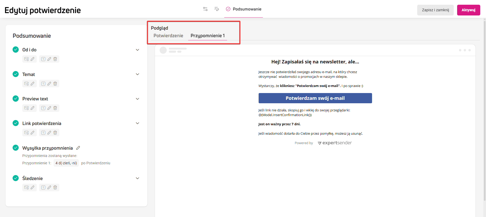The height and width of the screenshot is (217, 486).
Task: Open the settings step sliders icon
Action: 205,9
